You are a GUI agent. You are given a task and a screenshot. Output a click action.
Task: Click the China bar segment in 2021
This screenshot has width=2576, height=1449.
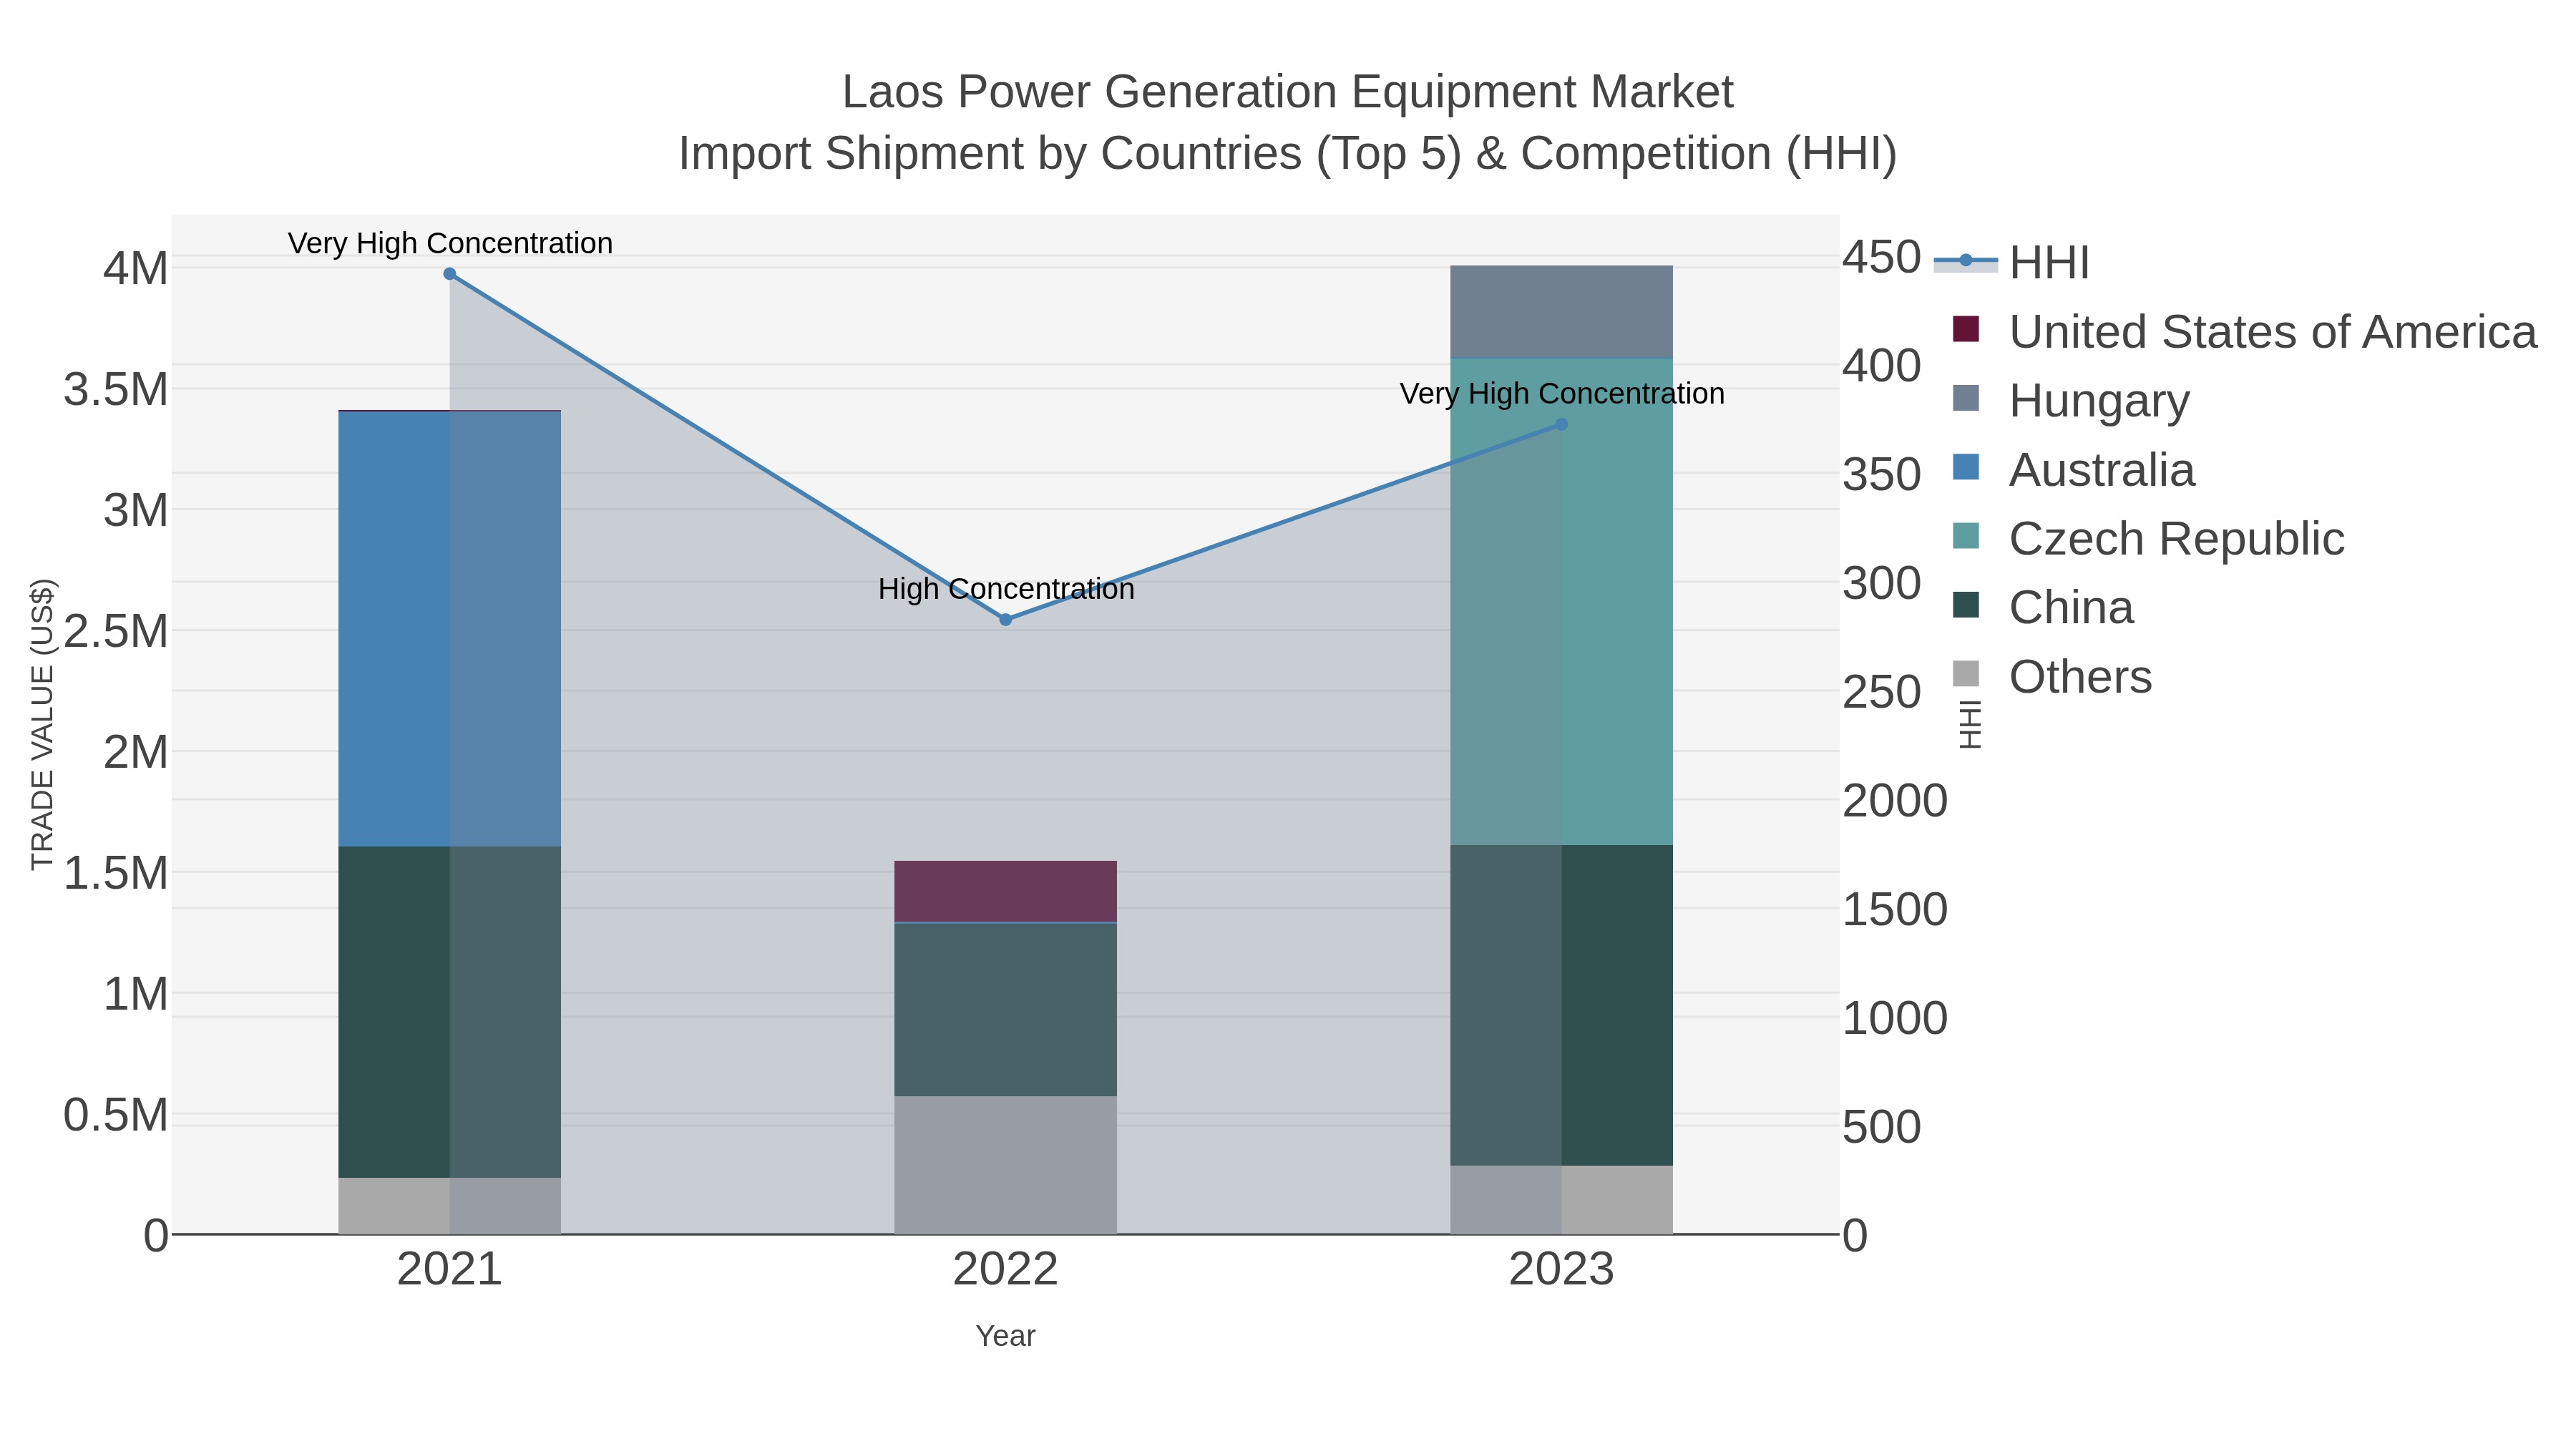(450, 1012)
